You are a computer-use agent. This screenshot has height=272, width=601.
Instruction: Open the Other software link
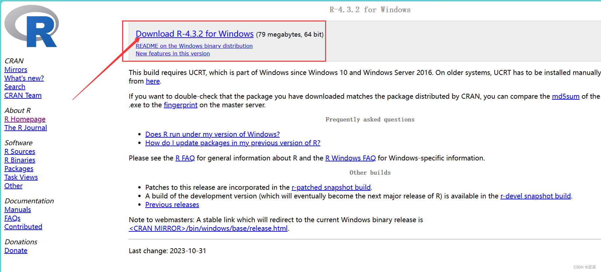(14, 186)
